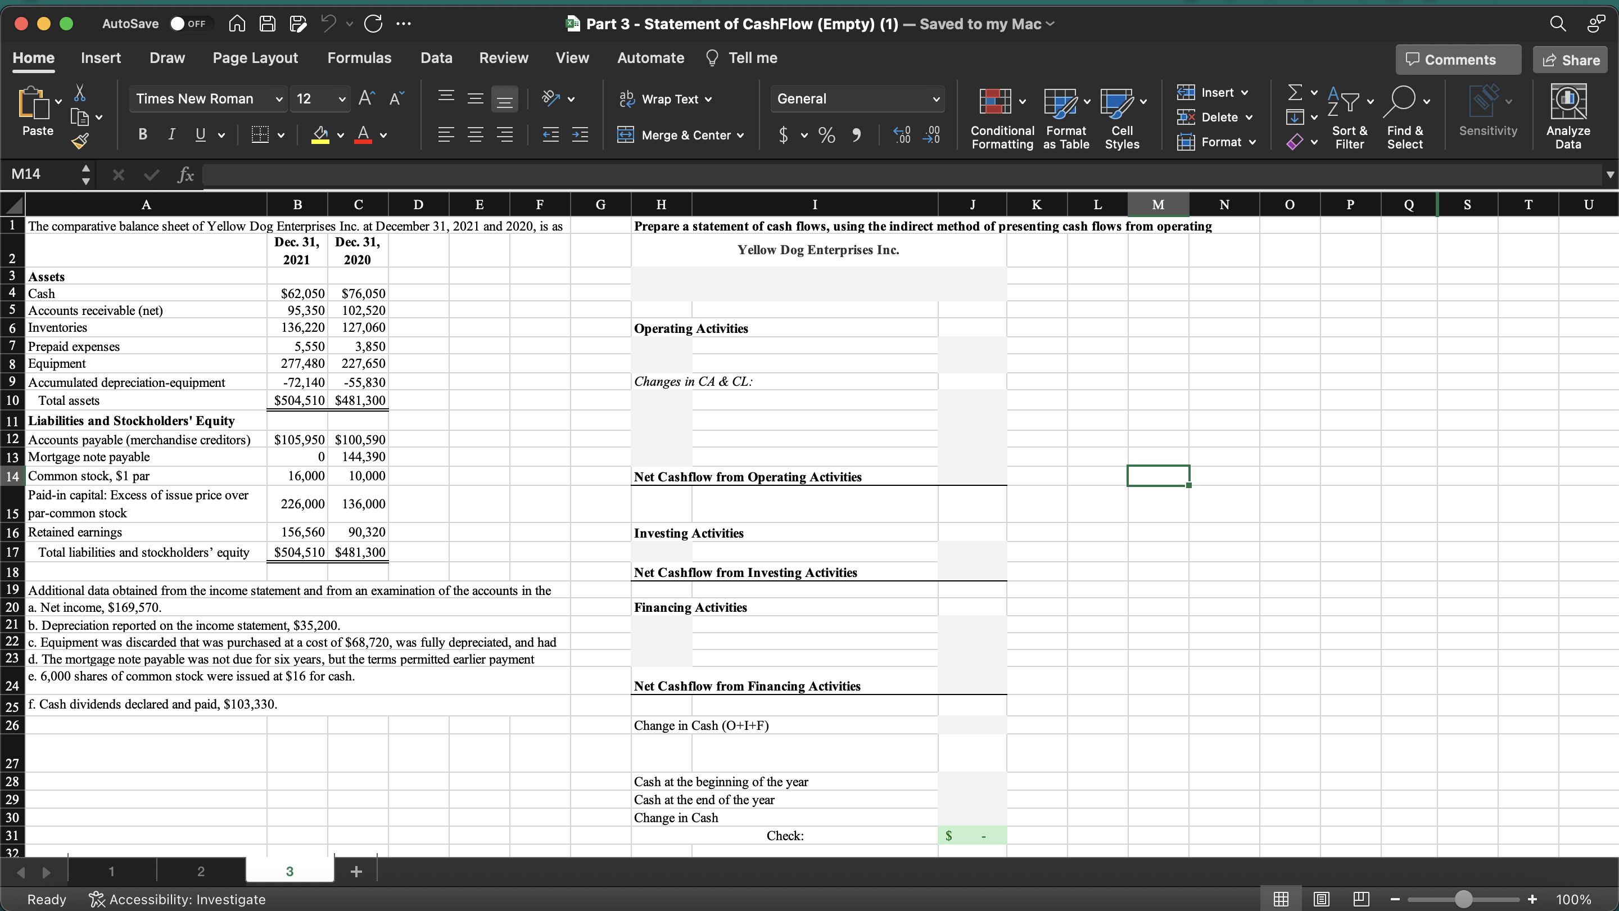Open Conditional Formatting

click(996, 101)
